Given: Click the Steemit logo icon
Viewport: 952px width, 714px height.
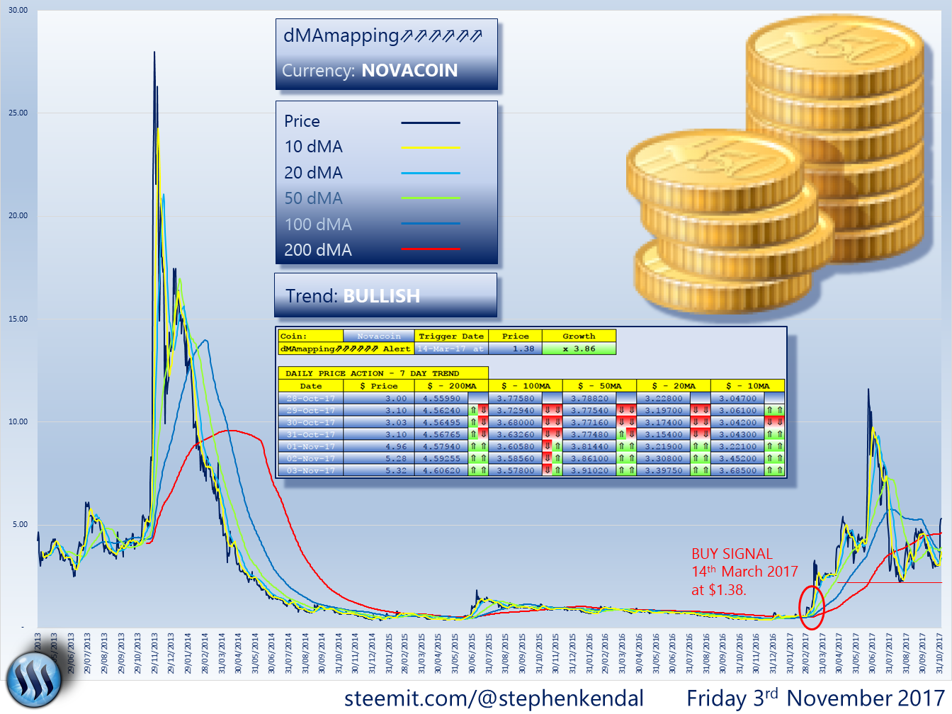Looking at the screenshot, I should [33, 679].
